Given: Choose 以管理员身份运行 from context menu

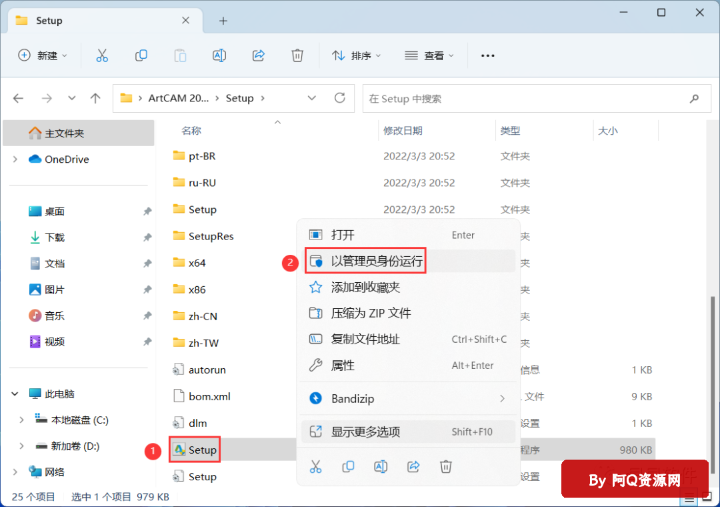Looking at the screenshot, I should click(408, 261).
